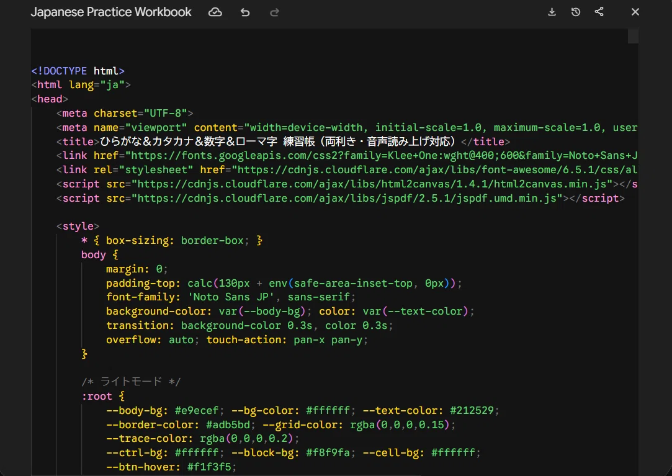Click the font-family Noto Sans JP line
672x476 pixels.
(x=231, y=297)
